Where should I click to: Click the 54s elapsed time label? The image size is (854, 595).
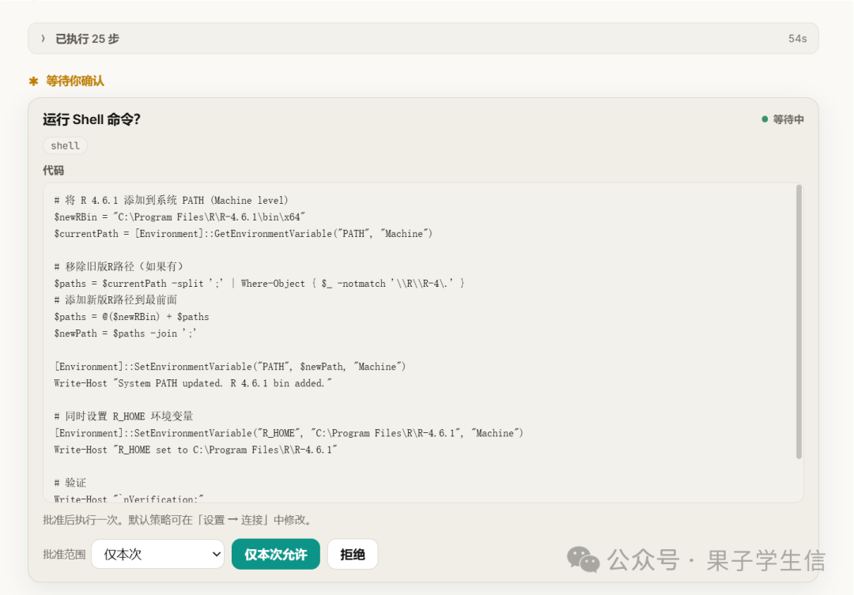[797, 39]
